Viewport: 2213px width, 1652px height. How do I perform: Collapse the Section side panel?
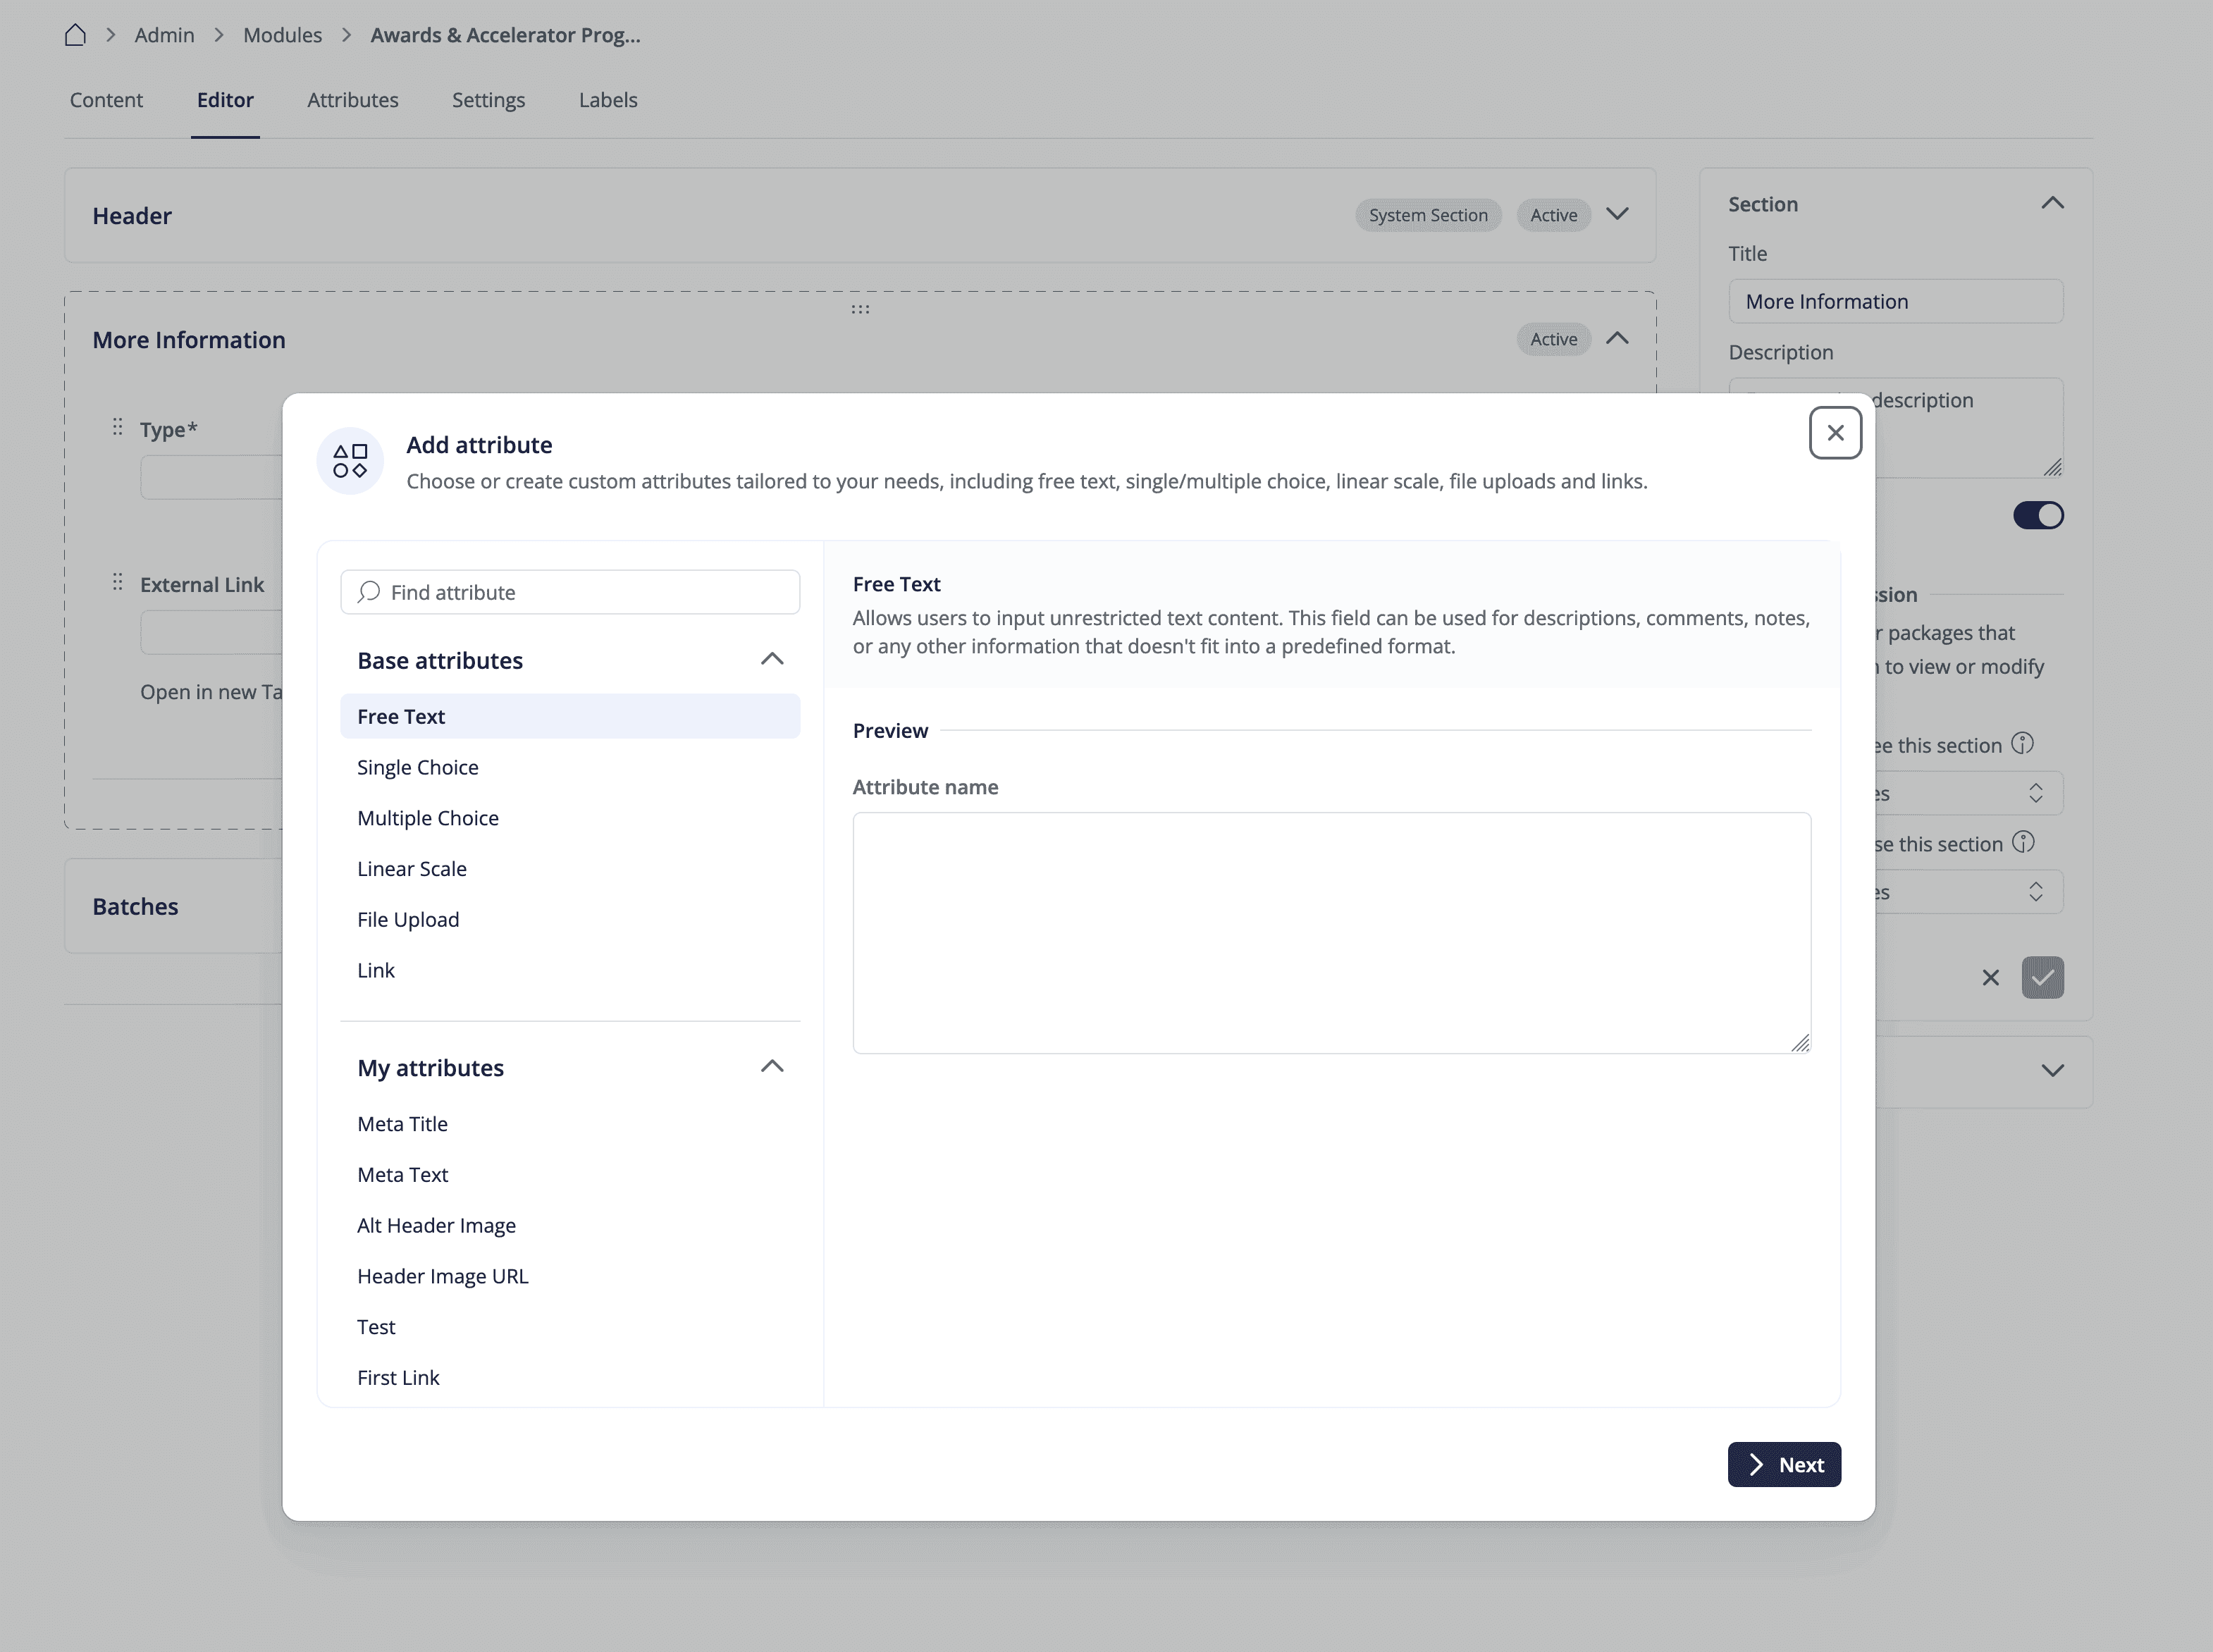pyautogui.click(x=2052, y=203)
